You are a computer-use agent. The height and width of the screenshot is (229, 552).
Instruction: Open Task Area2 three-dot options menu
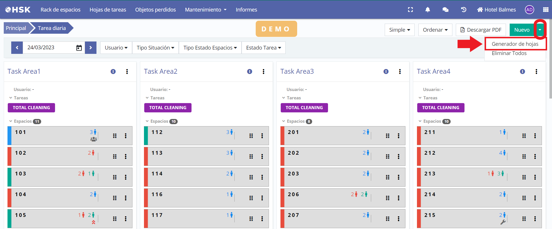click(263, 72)
